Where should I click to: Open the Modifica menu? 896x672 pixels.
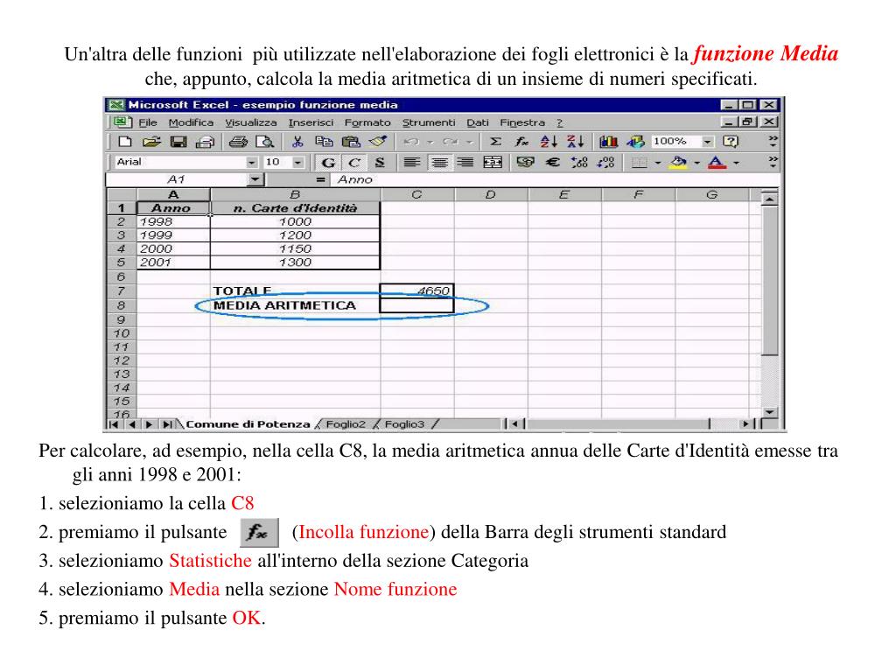(191, 122)
